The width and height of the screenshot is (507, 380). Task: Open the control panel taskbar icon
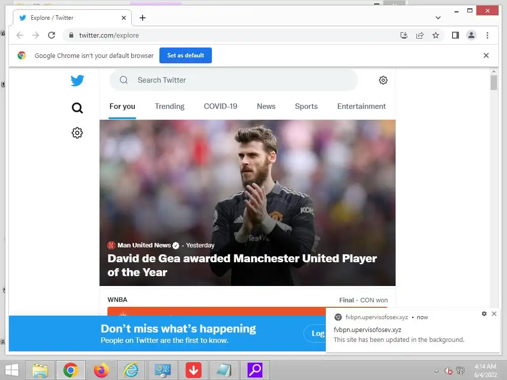(162, 370)
